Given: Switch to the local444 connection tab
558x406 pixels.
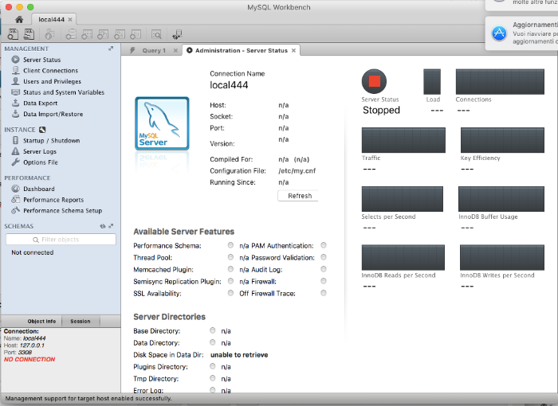Looking at the screenshot, I should 52,19.
